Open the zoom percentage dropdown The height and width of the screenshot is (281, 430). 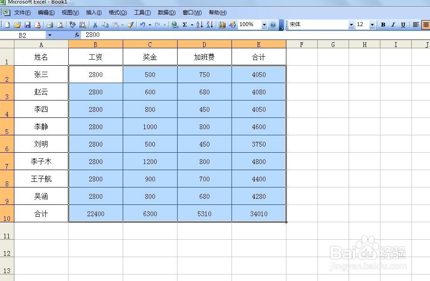click(264, 25)
